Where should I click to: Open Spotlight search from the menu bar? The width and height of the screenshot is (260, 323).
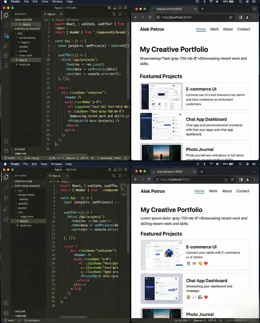(240, 1)
